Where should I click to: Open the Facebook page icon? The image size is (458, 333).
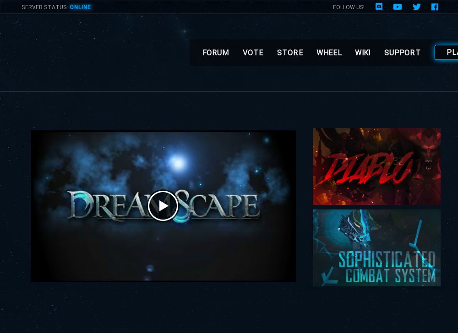[x=435, y=7]
